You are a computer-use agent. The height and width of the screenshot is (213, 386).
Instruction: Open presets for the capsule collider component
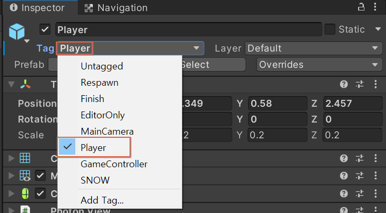(360, 194)
